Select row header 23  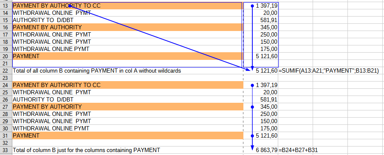coord(6,78)
